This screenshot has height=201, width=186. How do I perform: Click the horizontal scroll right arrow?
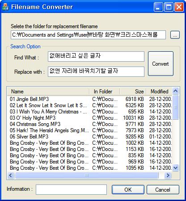168,175
